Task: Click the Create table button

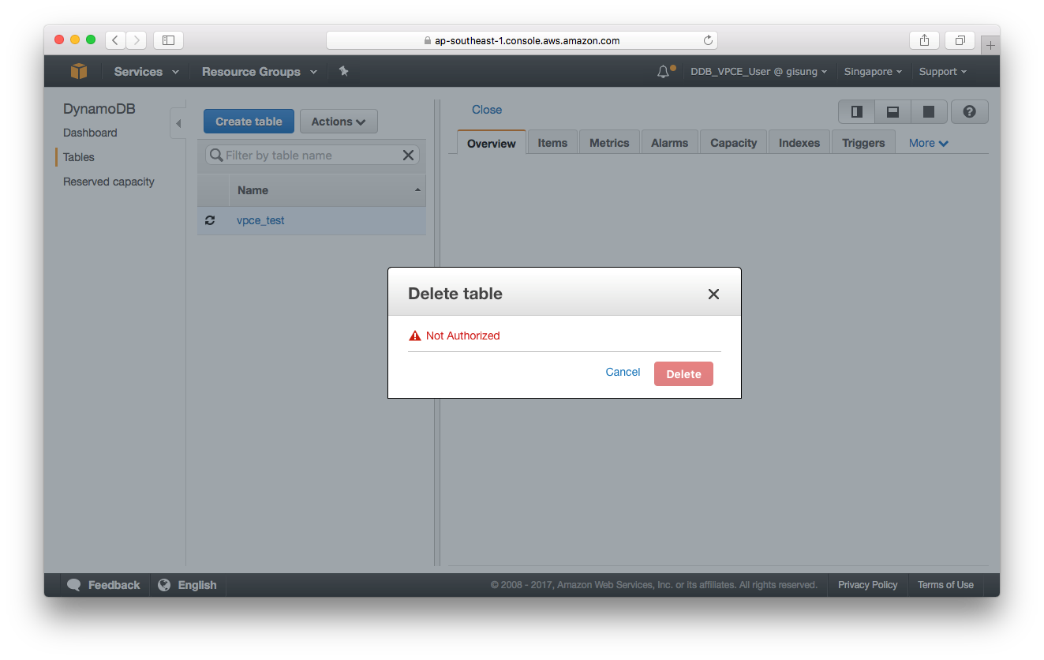Action: pyautogui.click(x=249, y=122)
